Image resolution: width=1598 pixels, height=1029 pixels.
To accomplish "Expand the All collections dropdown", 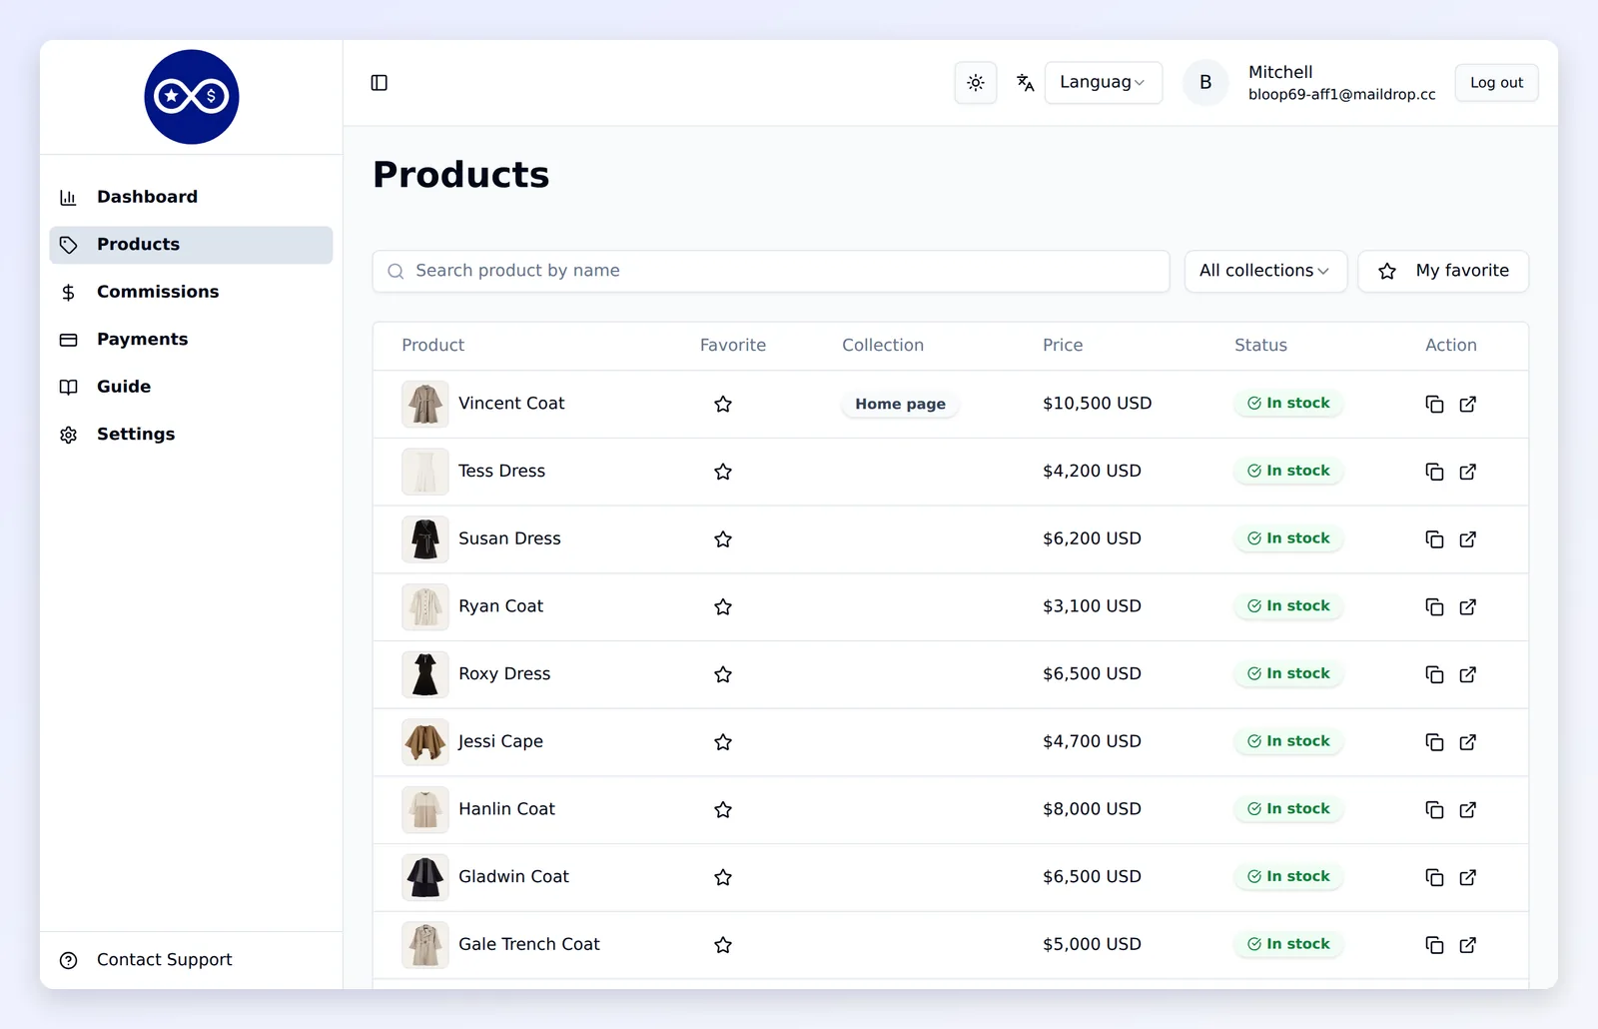I will point(1265,271).
